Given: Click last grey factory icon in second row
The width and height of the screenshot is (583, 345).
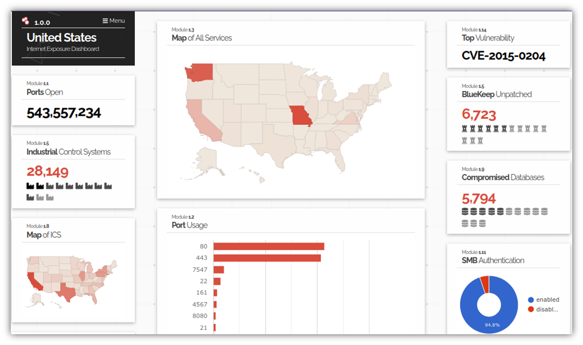Looking at the screenshot, I should [50, 198].
